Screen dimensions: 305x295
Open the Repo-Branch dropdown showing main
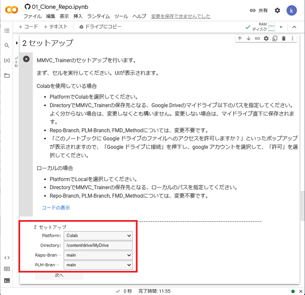[x=98, y=255]
